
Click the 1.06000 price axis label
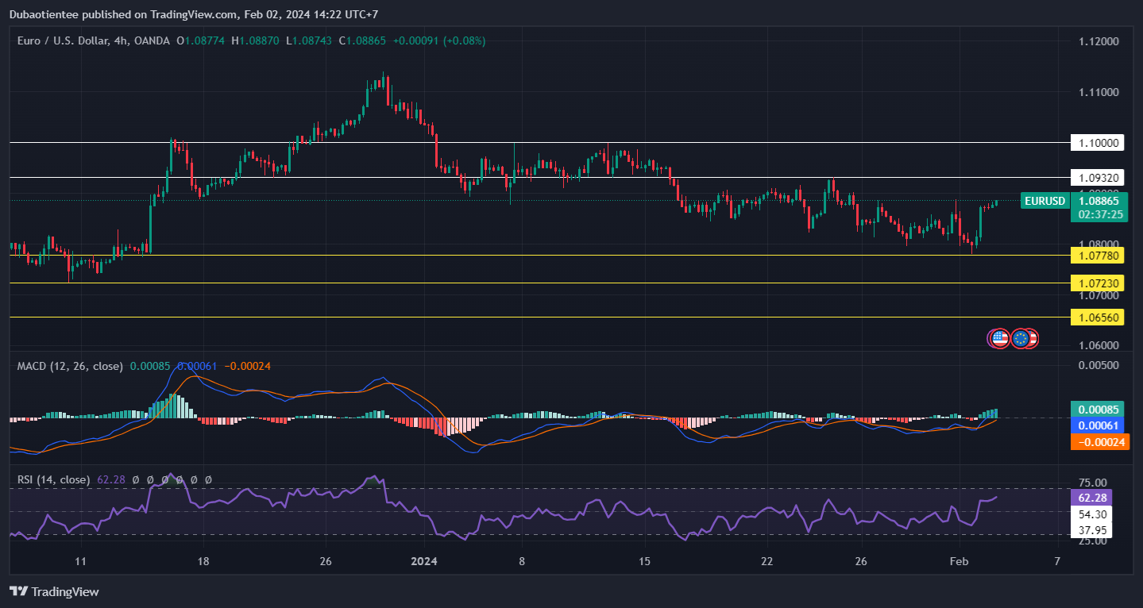click(x=1098, y=346)
